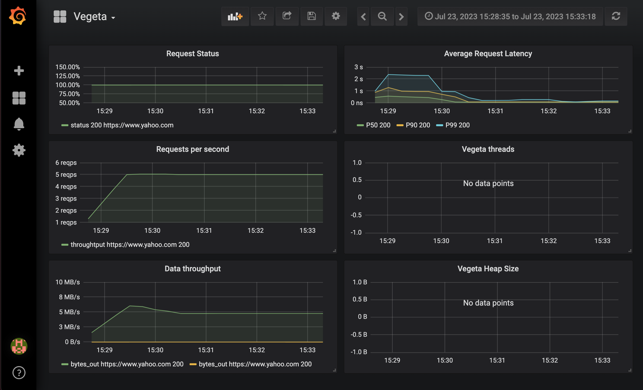Click the Add panel toolbar icon

coord(235,16)
